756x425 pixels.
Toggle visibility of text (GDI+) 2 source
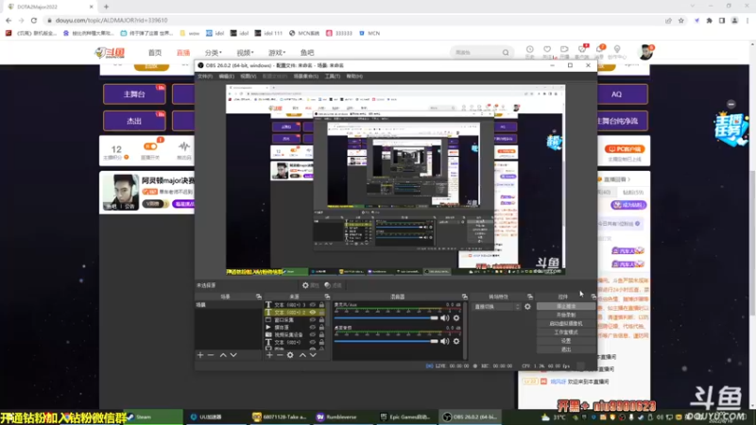[x=313, y=313]
